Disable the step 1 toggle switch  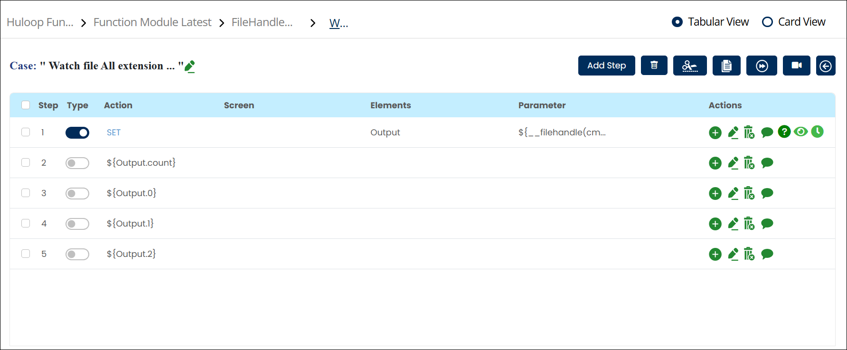coord(77,132)
